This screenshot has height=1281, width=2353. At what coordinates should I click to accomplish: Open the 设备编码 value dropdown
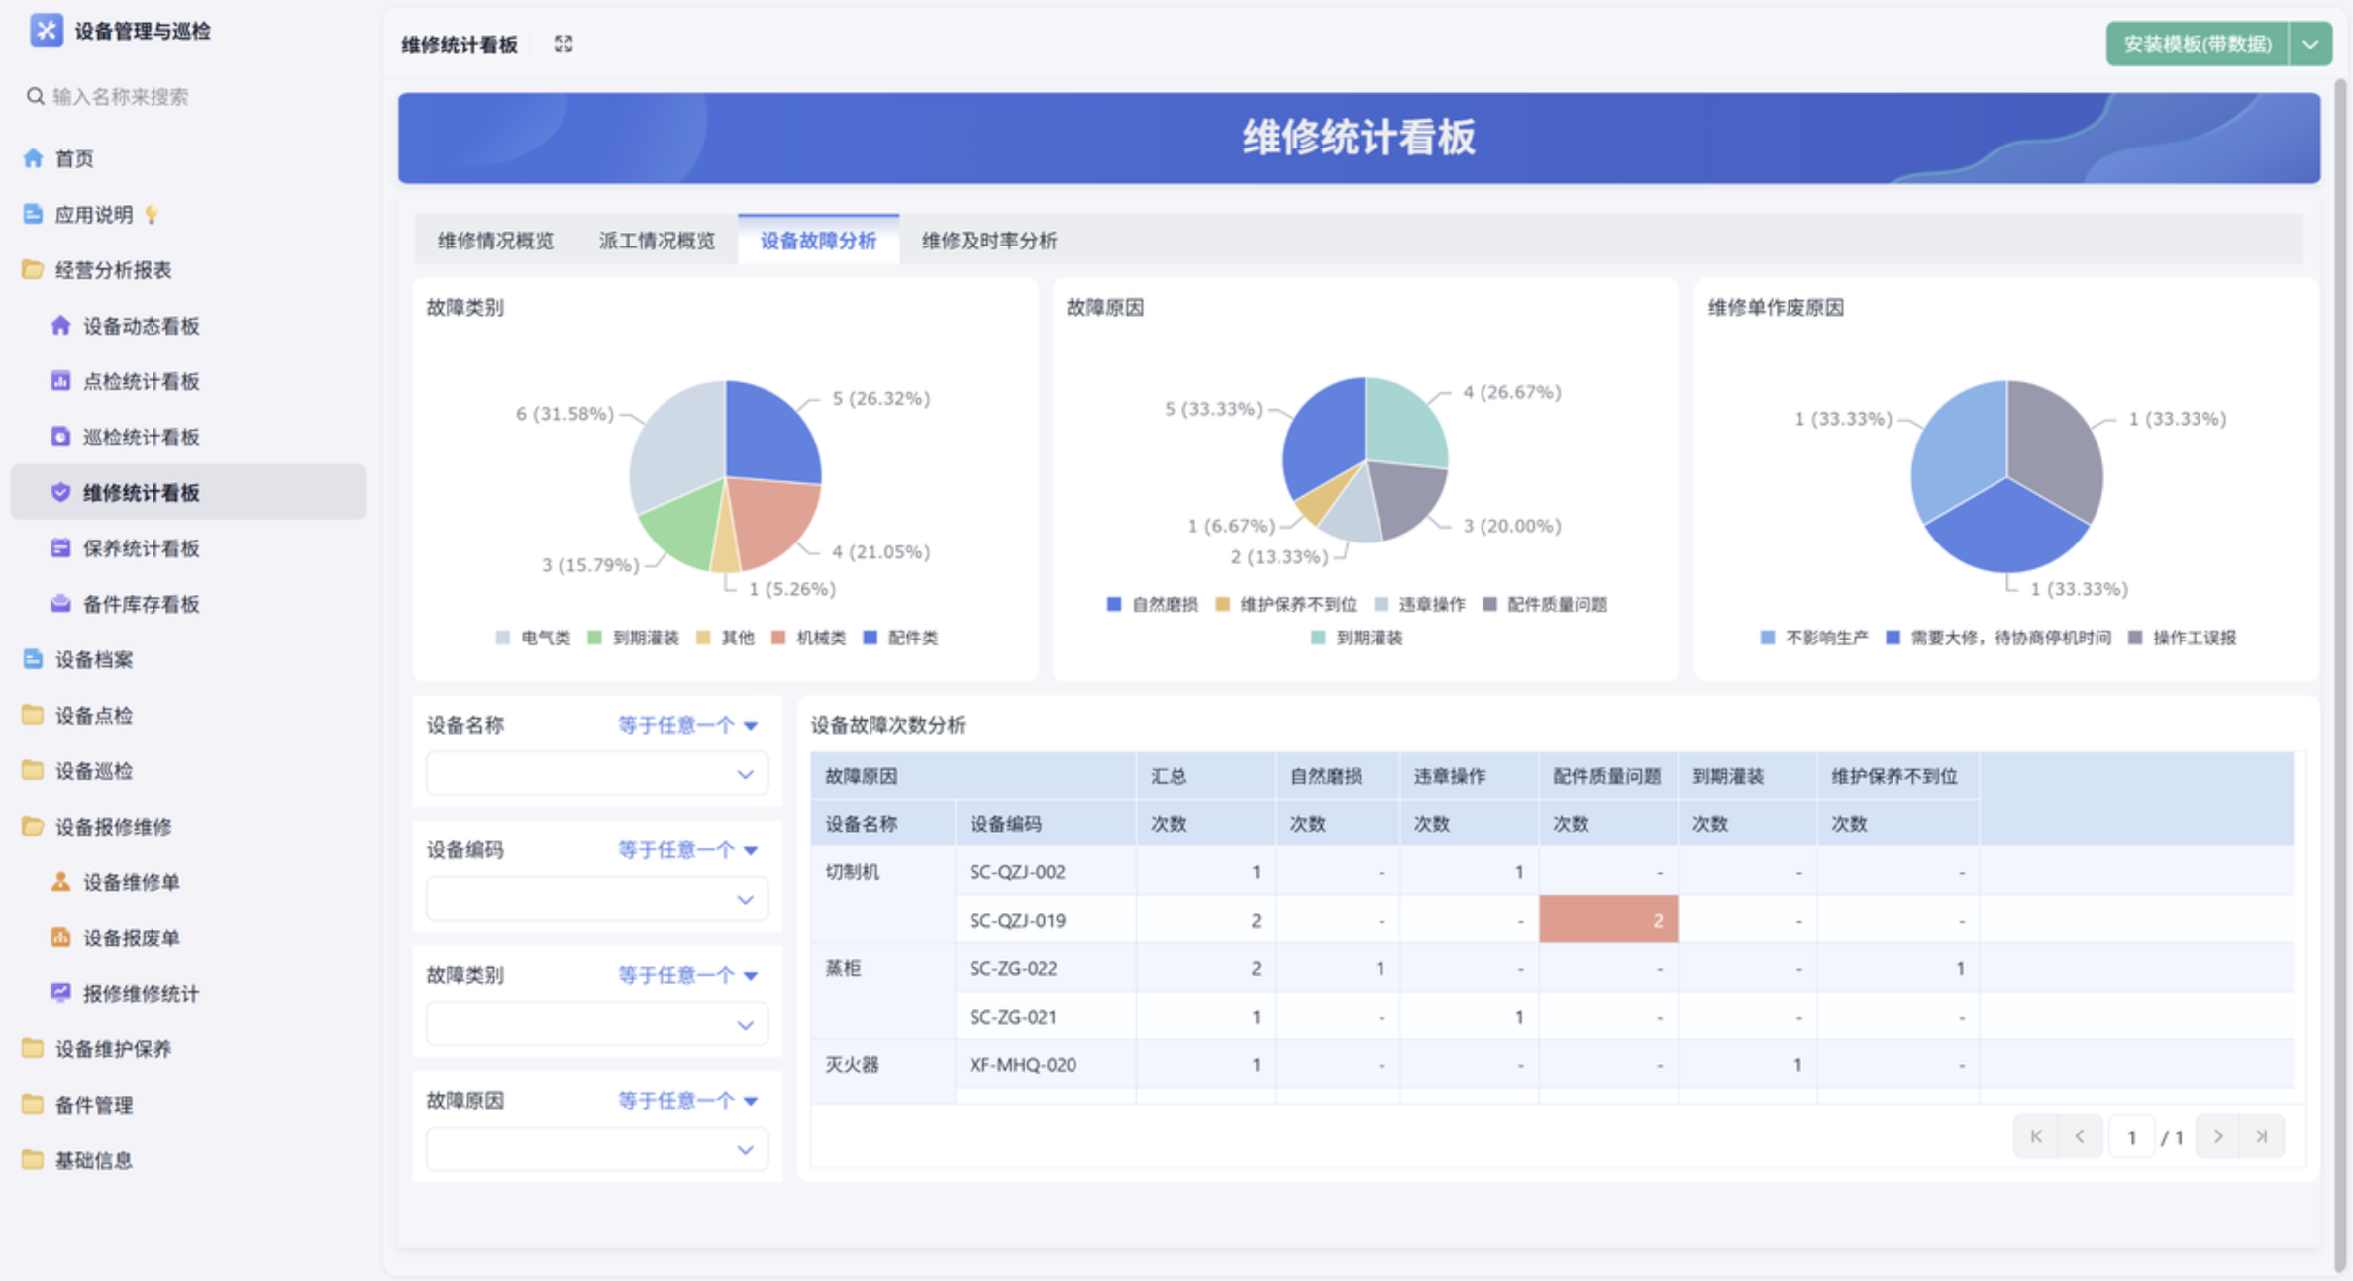(597, 899)
